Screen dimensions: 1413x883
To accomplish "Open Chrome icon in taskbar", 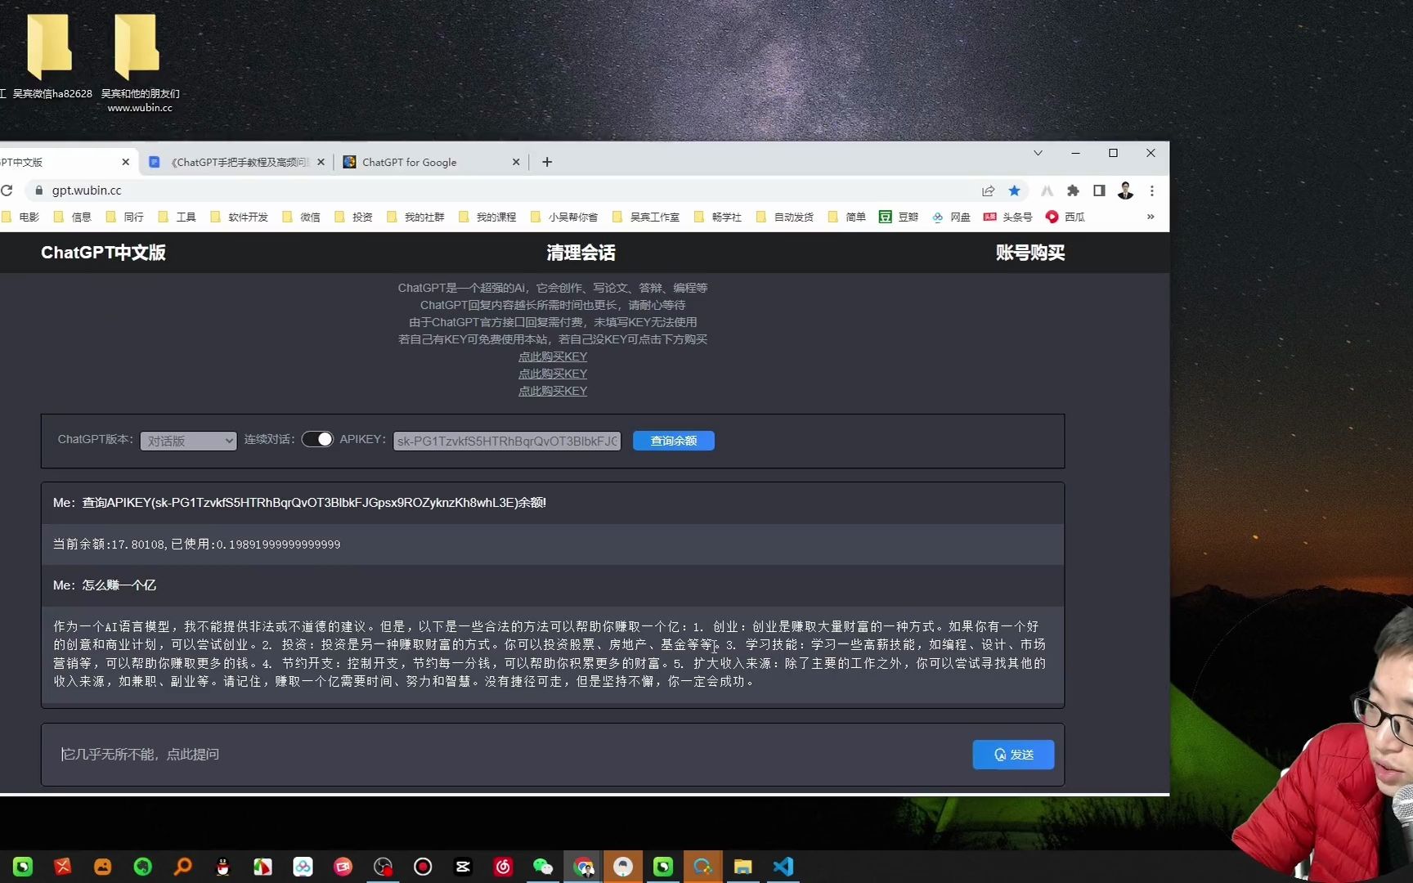I will [x=583, y=867].
